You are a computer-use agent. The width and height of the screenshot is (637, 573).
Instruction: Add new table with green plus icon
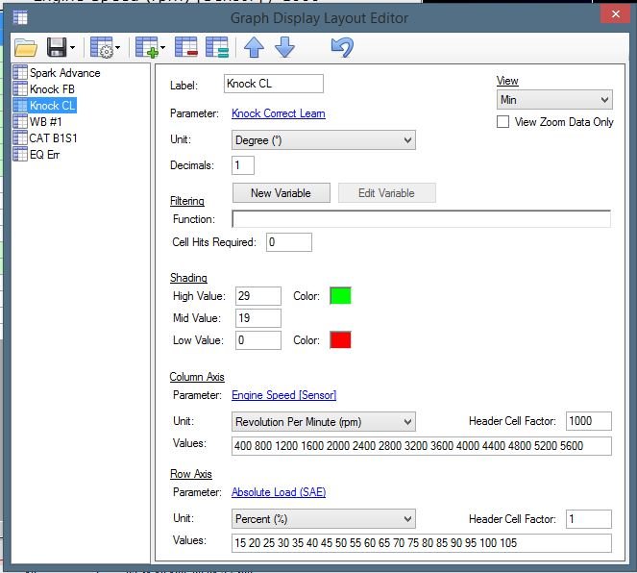point(146,47)
